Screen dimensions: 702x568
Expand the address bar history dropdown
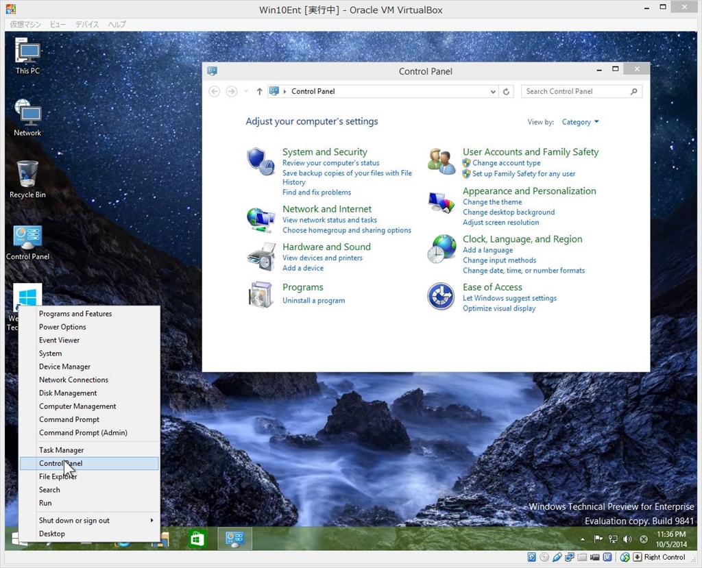pyautogui.click(x=493, y=92)
